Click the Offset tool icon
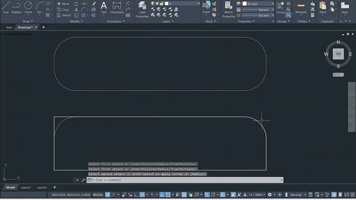The image size is (356, 200). pyautogui.click(x=93, y=15)
